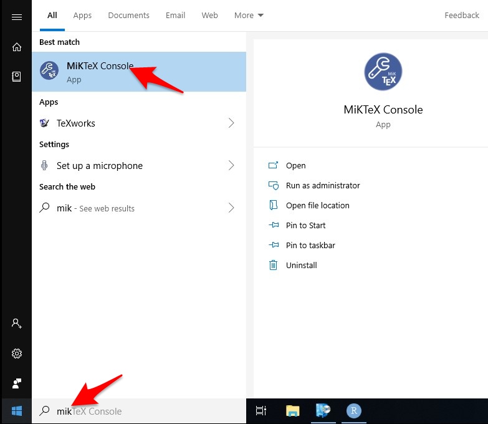
Task: Open the settings gear in the sidebar
Action: click(16, 354)
